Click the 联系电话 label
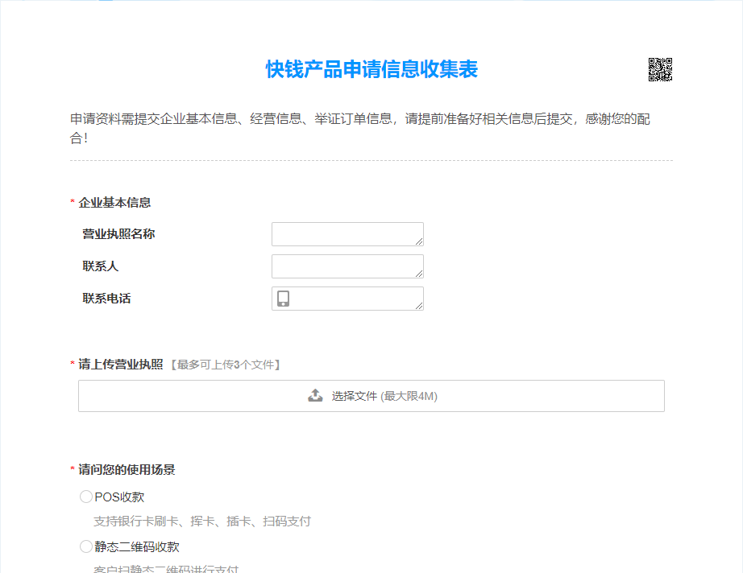 point(106,299)
